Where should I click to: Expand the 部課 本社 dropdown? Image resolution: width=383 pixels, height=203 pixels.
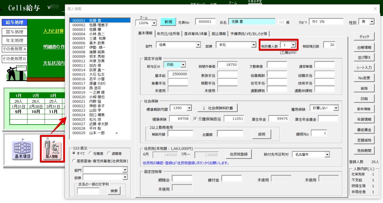tap(254, 45)
